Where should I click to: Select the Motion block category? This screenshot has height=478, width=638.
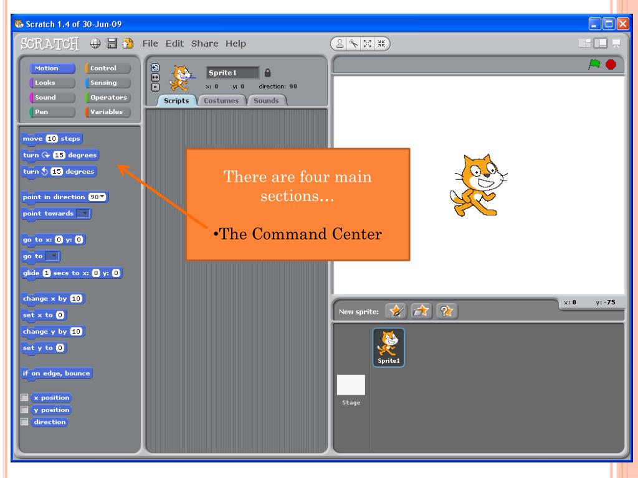click(52, 68)
